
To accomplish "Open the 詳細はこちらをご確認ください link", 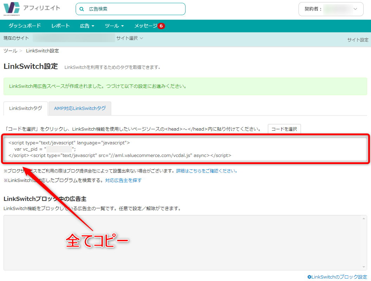I will [x=207, y=171].
